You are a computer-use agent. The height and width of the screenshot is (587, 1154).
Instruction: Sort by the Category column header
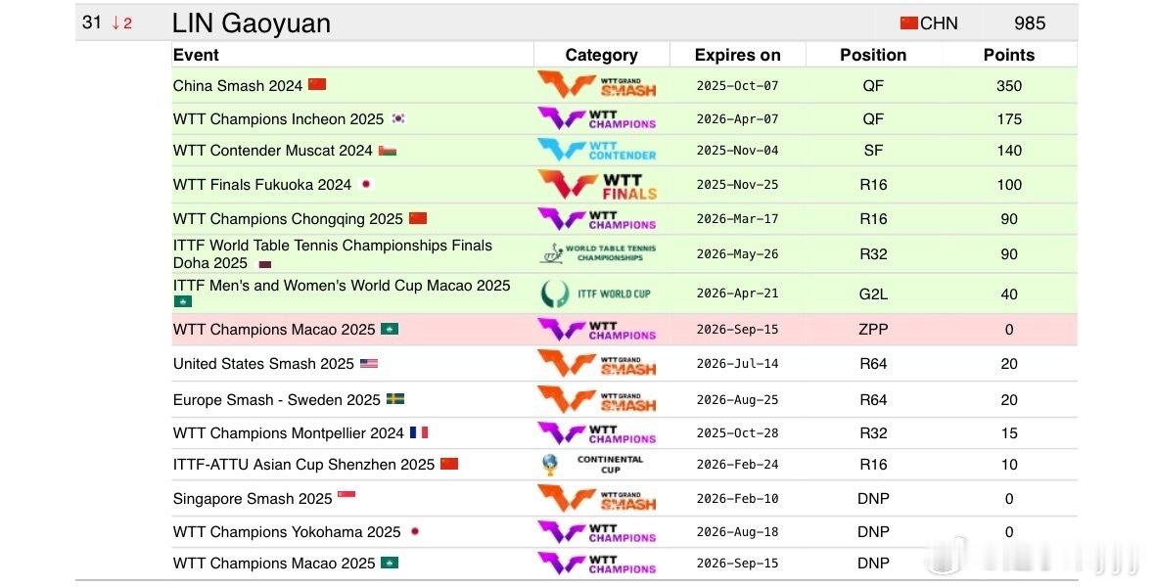point(601,55)
